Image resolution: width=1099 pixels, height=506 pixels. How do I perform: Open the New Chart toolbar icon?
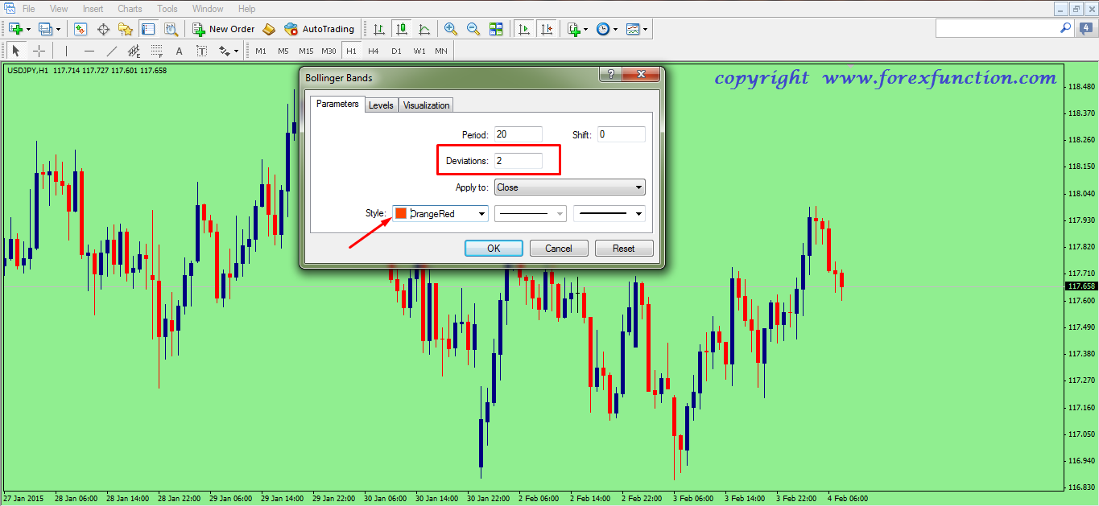(16, 29)
